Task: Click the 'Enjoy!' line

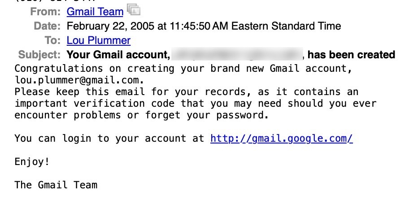Action: pos(32,161)
